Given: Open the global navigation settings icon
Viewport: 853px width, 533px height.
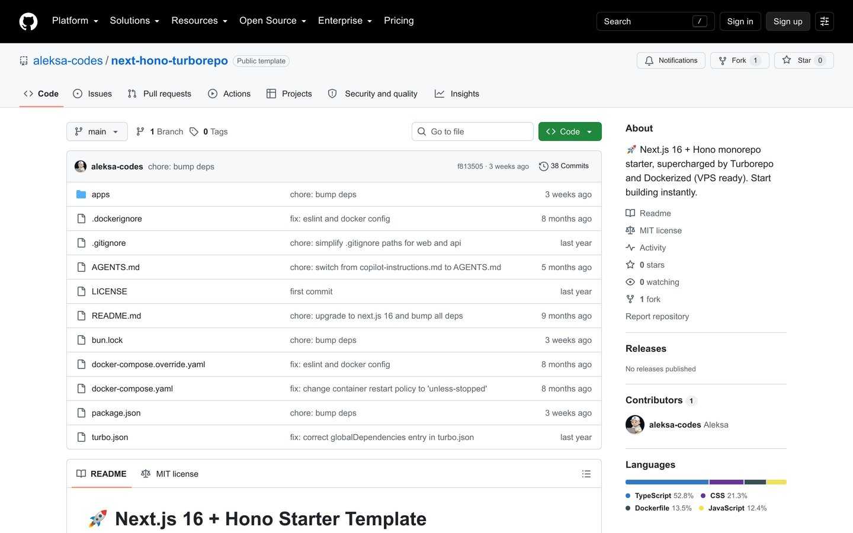Looking at the screenshot, I should click(825, 21).
